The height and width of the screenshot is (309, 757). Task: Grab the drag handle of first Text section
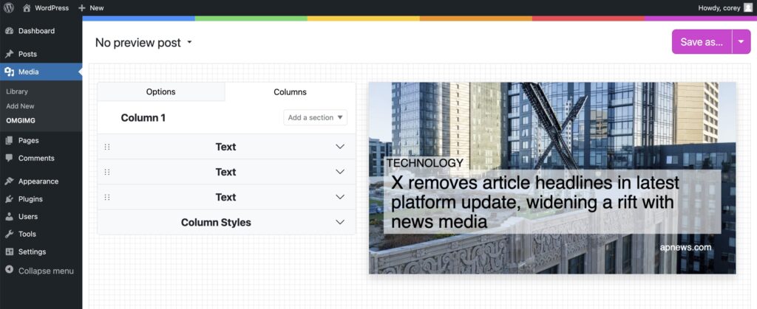click(107, 147)
